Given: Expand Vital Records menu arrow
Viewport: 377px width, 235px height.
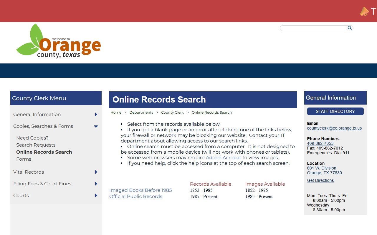Looking at the screenshot, I should (x=96, y=172).
